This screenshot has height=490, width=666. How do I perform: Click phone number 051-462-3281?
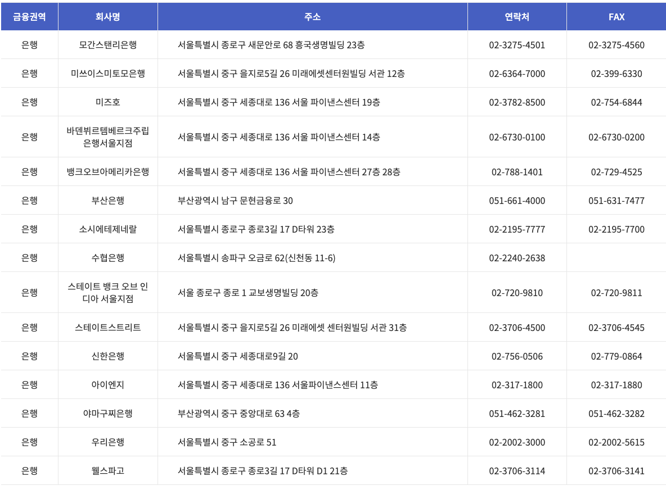517,413
